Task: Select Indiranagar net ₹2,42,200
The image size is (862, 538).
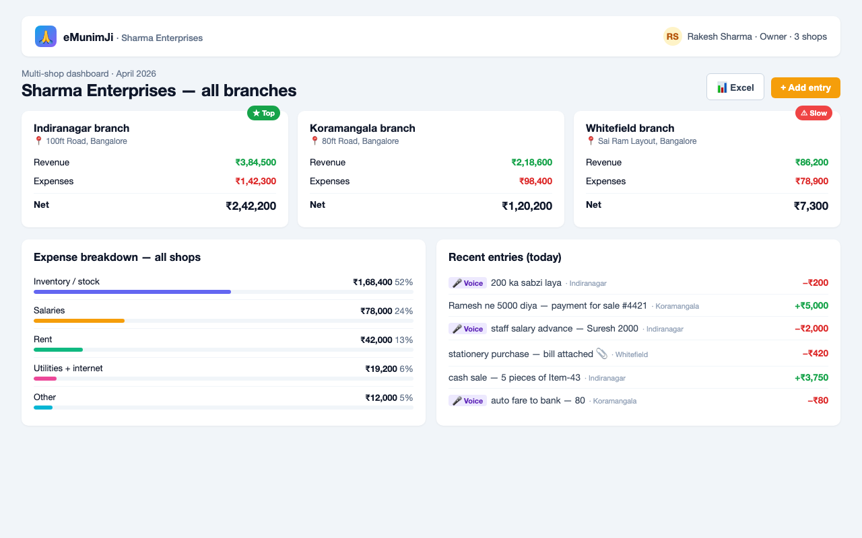Action: 251,206
